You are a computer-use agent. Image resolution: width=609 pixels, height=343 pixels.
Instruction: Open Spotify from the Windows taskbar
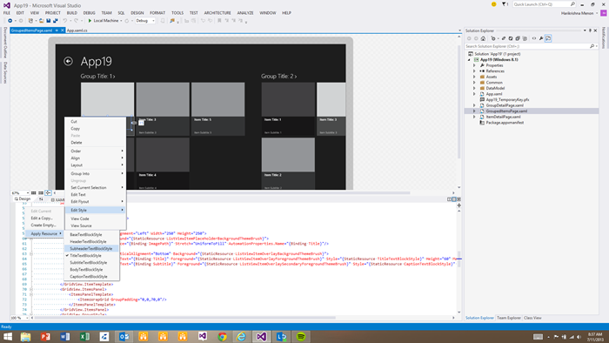pos(301,336)
